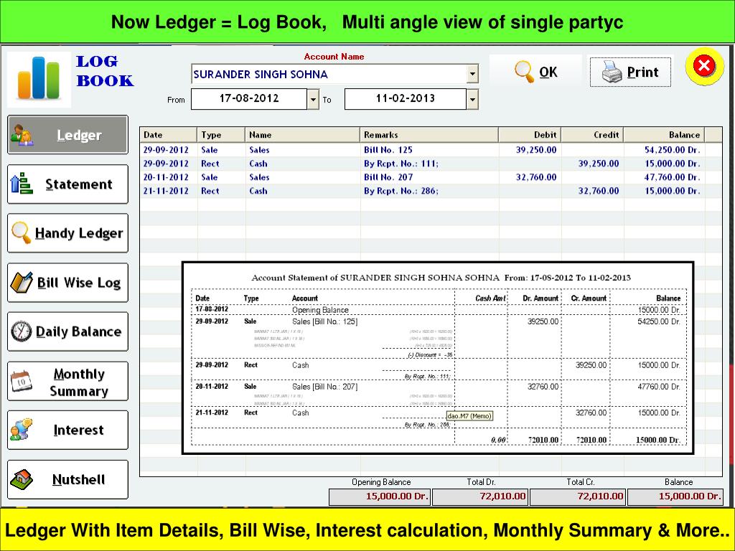Click the OK button
The image size is (735, 551).
tap(535, 72)
